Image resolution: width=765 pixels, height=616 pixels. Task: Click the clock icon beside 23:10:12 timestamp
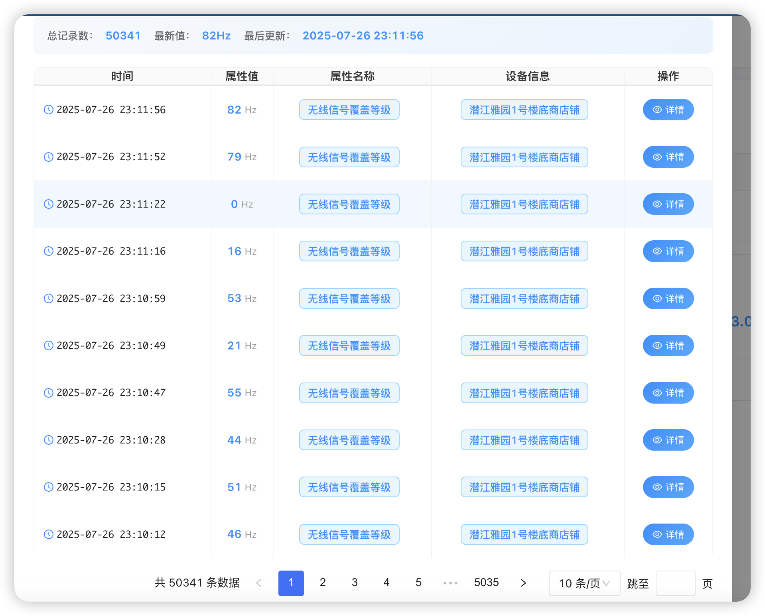click(x=48, y=534)
